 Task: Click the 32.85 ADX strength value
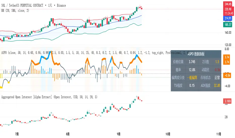(217, 86)
